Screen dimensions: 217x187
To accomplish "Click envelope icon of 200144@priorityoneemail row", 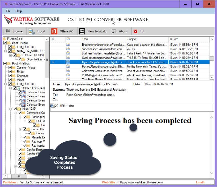I will pos(68,75).
